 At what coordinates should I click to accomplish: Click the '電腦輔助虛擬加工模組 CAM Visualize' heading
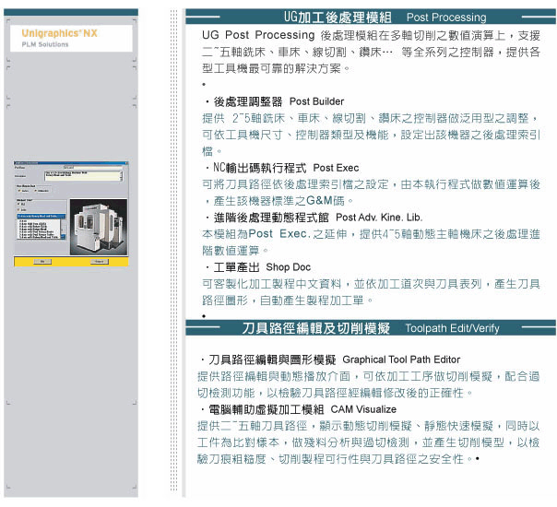[x=299, y=409]
